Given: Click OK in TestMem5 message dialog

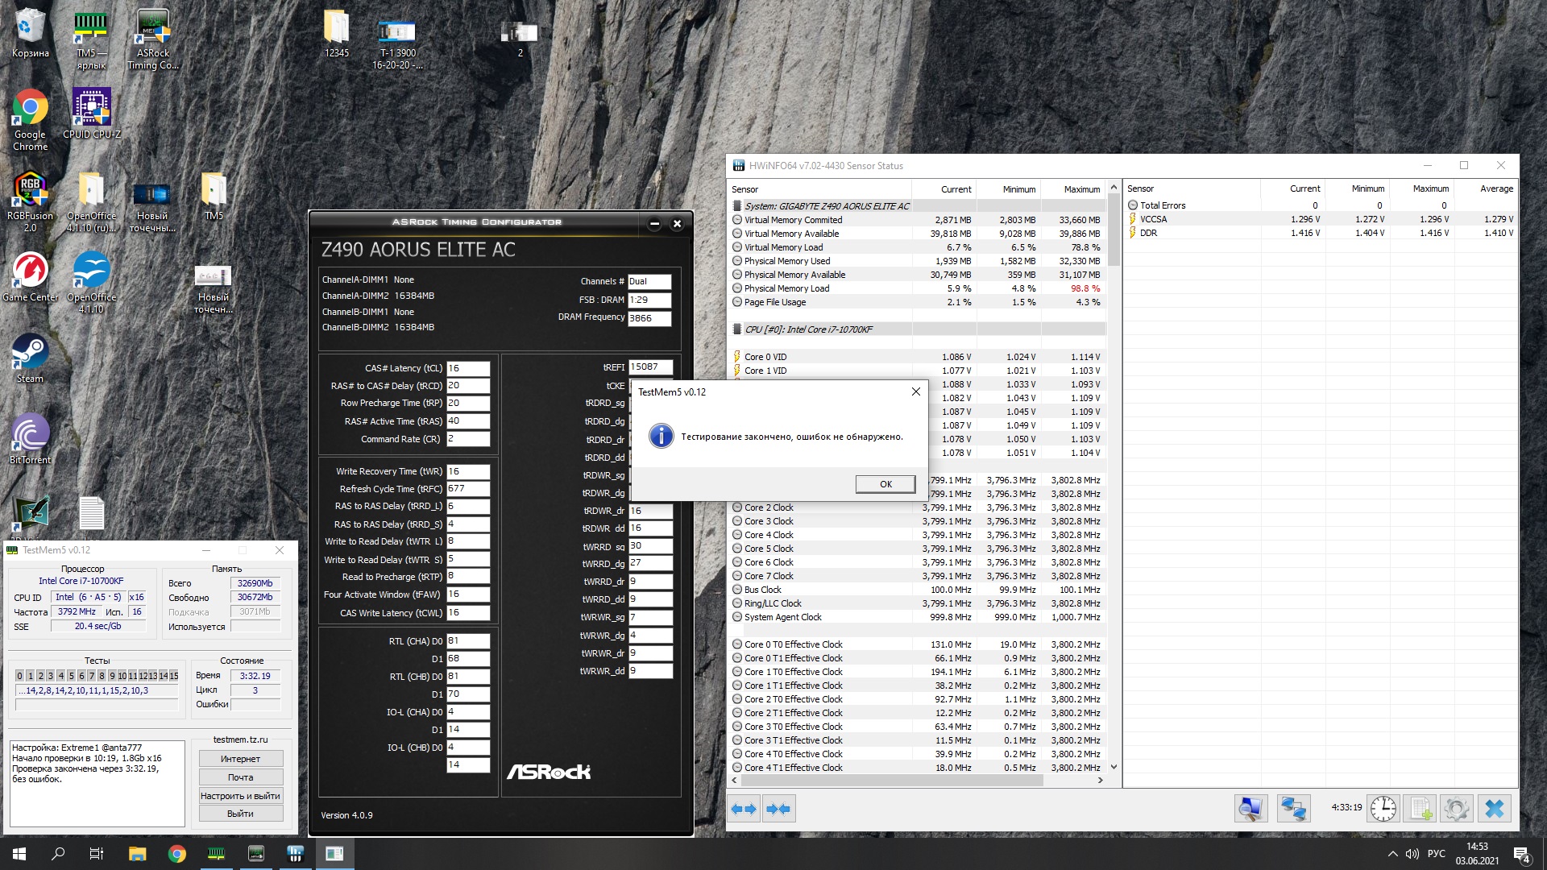Looking at the screenshot, I should click(x=885, y=484).
